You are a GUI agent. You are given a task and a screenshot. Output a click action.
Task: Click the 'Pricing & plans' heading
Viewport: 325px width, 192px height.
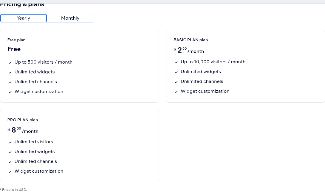pos(22,4)
